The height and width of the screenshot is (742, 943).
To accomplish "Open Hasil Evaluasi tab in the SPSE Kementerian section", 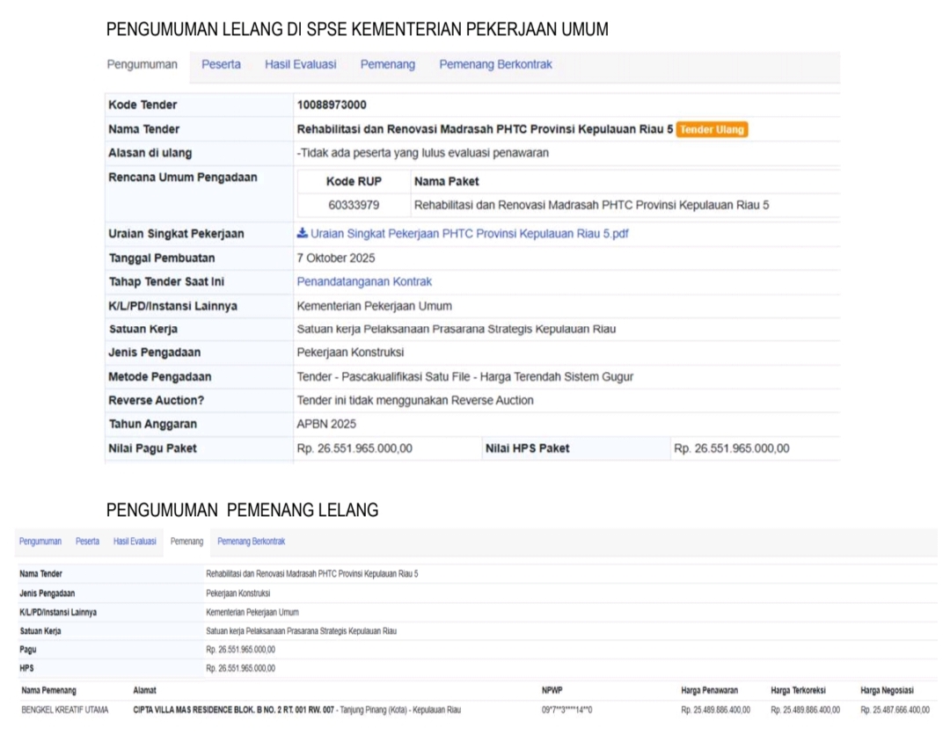I will pos(300,64).
